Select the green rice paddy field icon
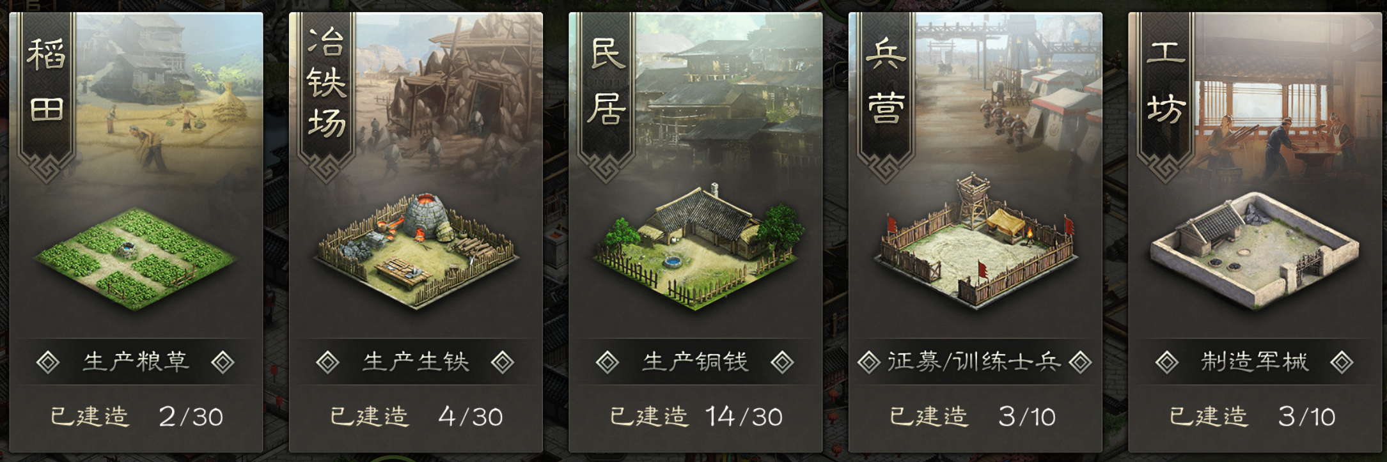The height and width of the screenshot is (462, 1387). [135, 259]
